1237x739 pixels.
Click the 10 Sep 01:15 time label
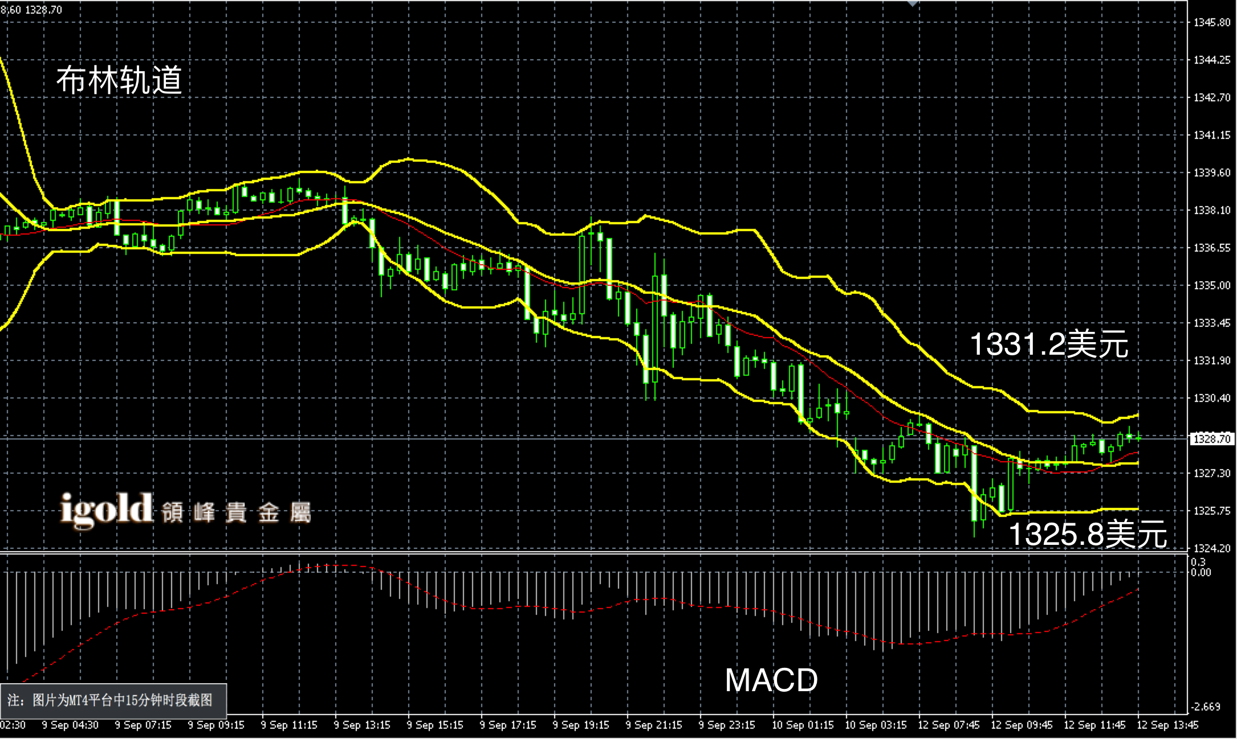coord(802,725)
